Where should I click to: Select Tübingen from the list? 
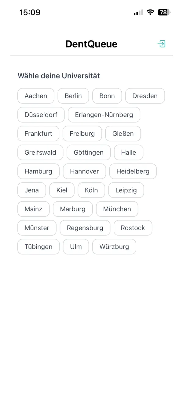(x=38, y=247)
